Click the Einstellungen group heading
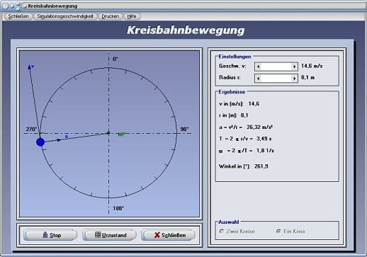 [x=235, y=57]
